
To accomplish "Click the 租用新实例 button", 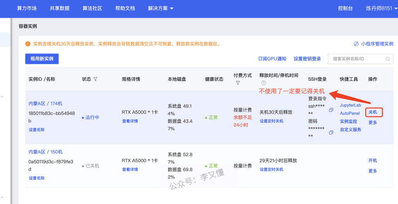I will pos(42,59).
